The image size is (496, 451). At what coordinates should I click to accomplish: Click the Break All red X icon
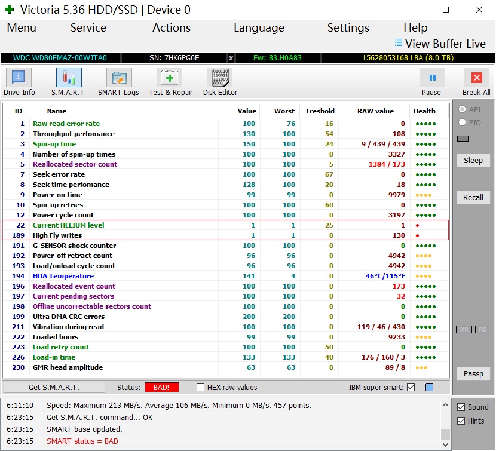476,78
